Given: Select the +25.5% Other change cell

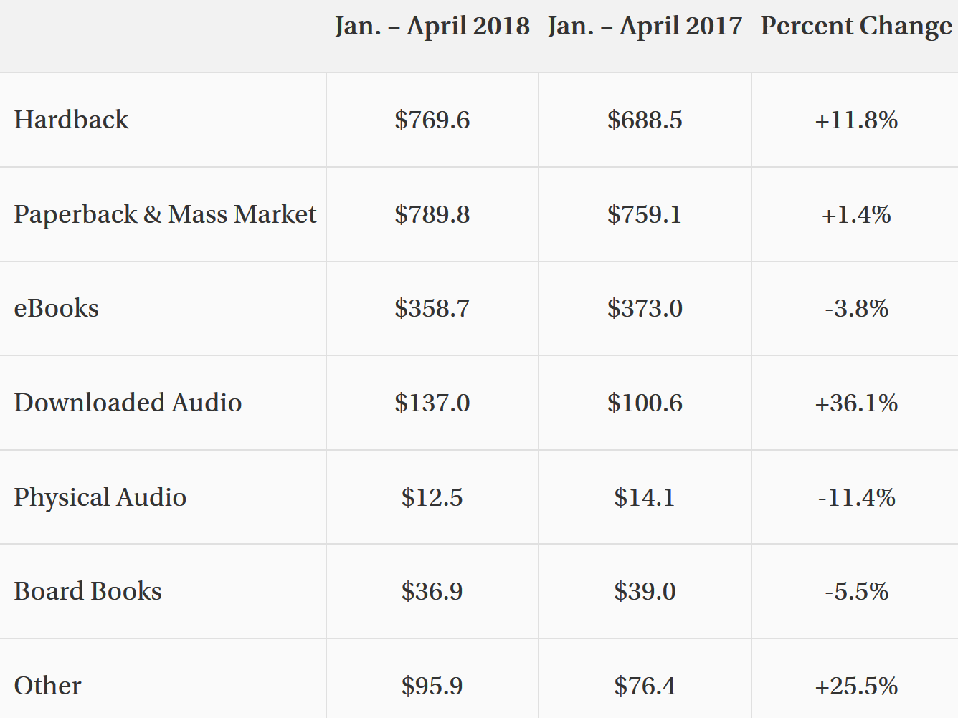Looking at the screenshot, I should tap(856, 686).
